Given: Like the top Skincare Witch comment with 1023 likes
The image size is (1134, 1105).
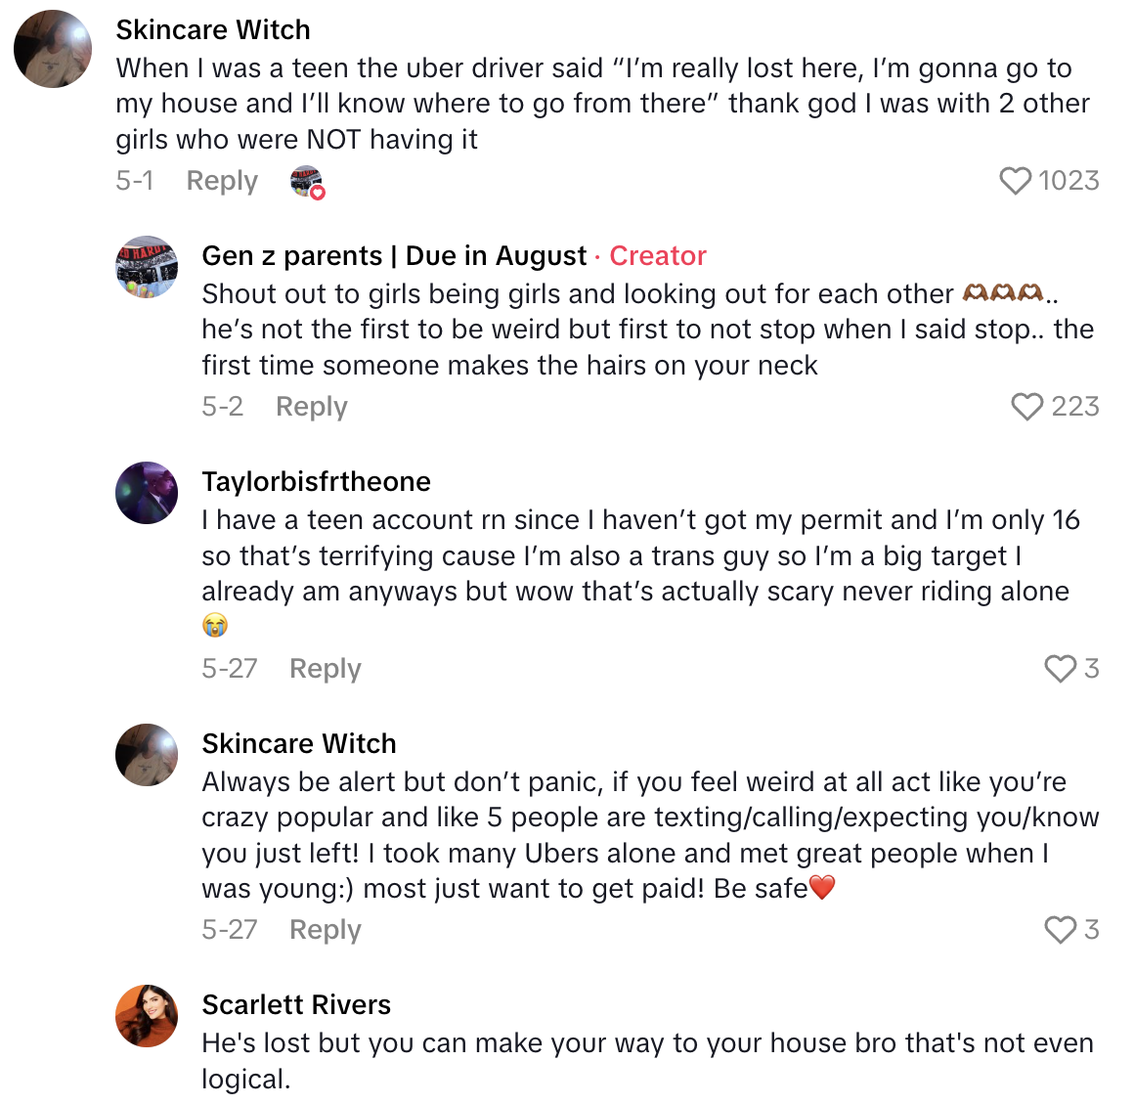Looking at the screenshot, I should click(1016, 181).
